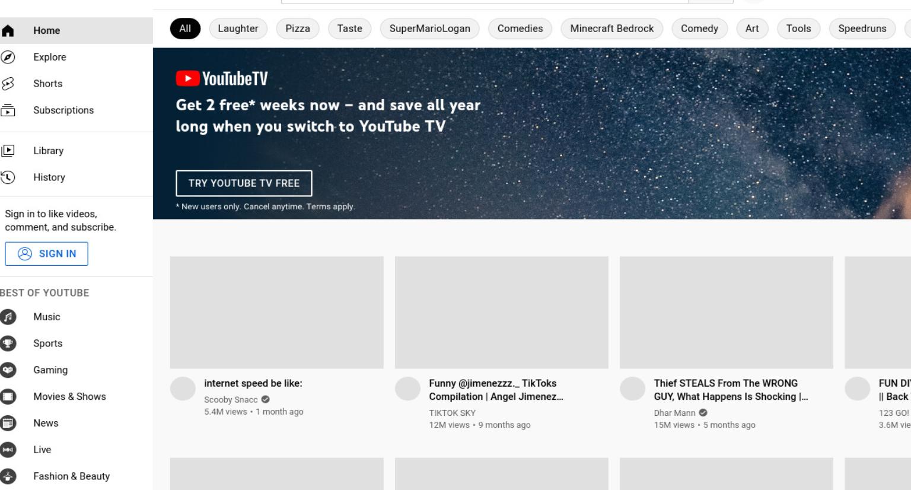Open Fashion & Beauty link
The width and height of the screenshot is (911, 490).
[71, 476]
